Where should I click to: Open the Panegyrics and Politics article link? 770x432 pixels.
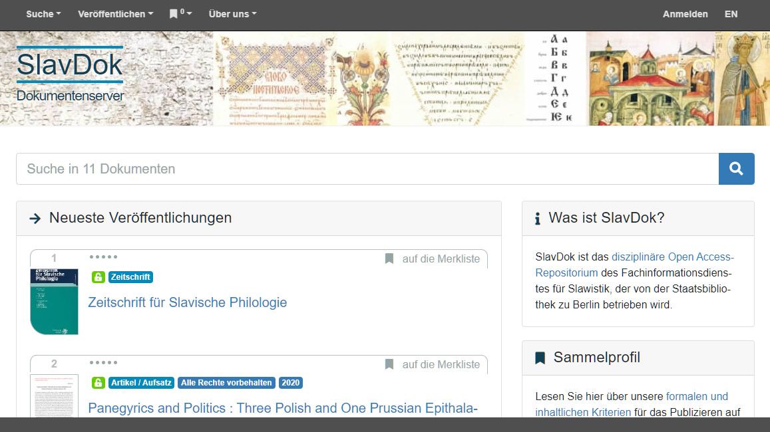point(283,408)
